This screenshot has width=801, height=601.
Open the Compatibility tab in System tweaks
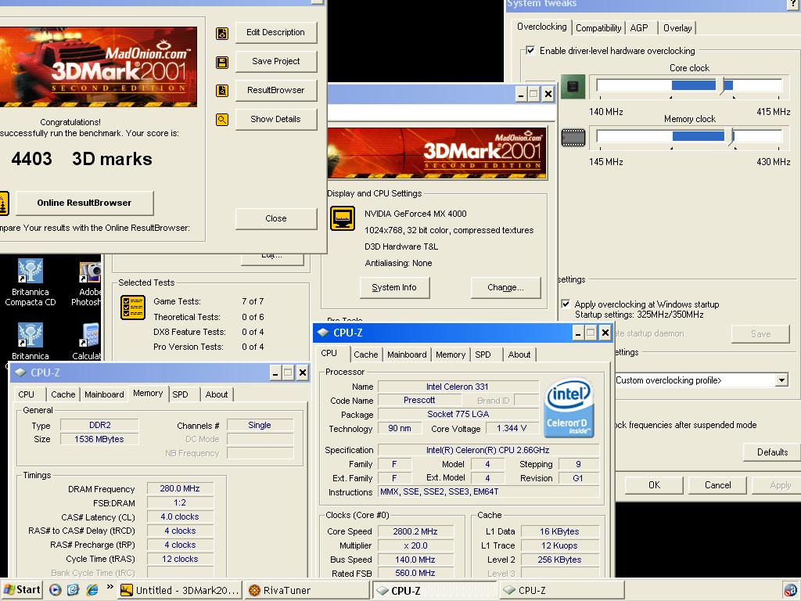pyautogui.click(x=598, y=28)
